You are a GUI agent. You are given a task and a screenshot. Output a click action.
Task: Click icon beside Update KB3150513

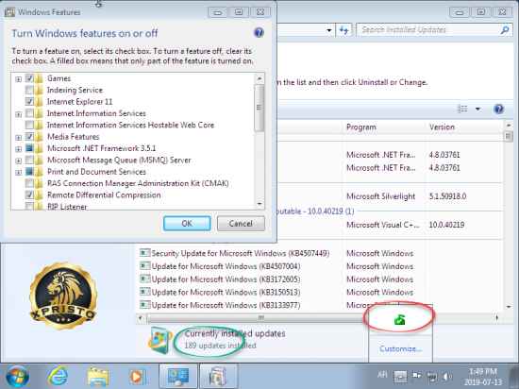[144, 292]
